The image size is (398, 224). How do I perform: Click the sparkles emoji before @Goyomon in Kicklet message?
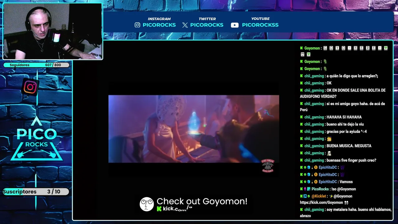pyautogui.click(x=331, y=196)
